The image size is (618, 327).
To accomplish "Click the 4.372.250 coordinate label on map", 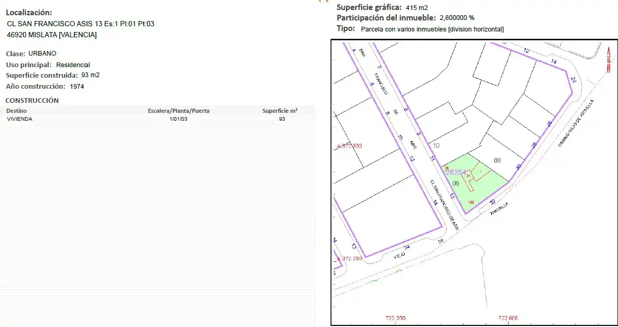I will [x=349, y=259].
